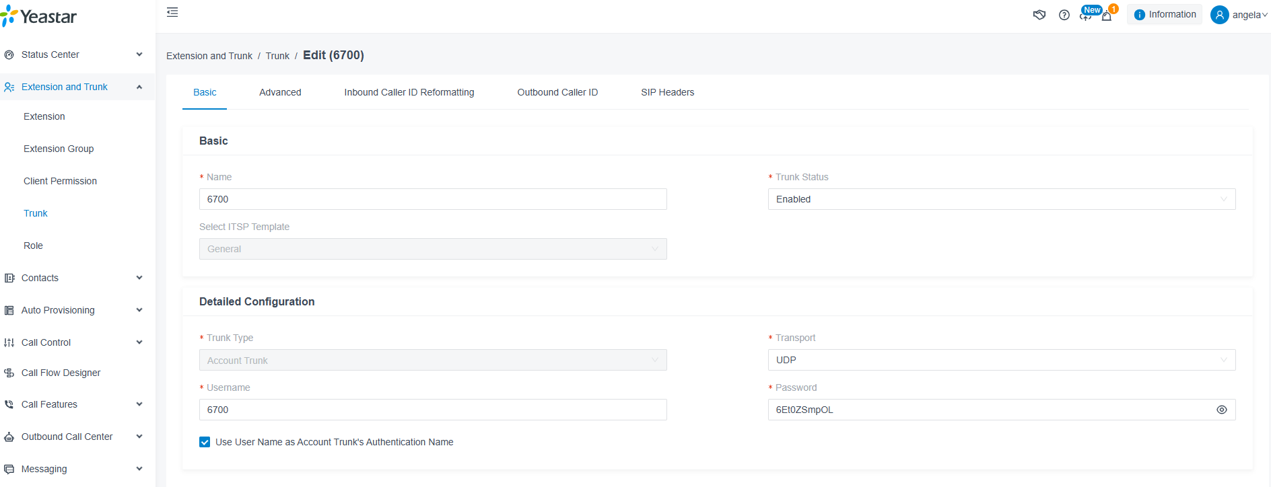
Task: Click the handshake icon in the top bar
Action: coord(1039,15)
